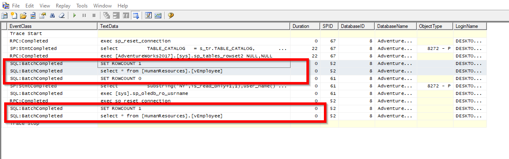The image size is (509, 159).
Task: Select the 'select TABLE_CATALOG = s_tr.TABLE_CATALOG' text cell
Action: [x=194, y=48]
